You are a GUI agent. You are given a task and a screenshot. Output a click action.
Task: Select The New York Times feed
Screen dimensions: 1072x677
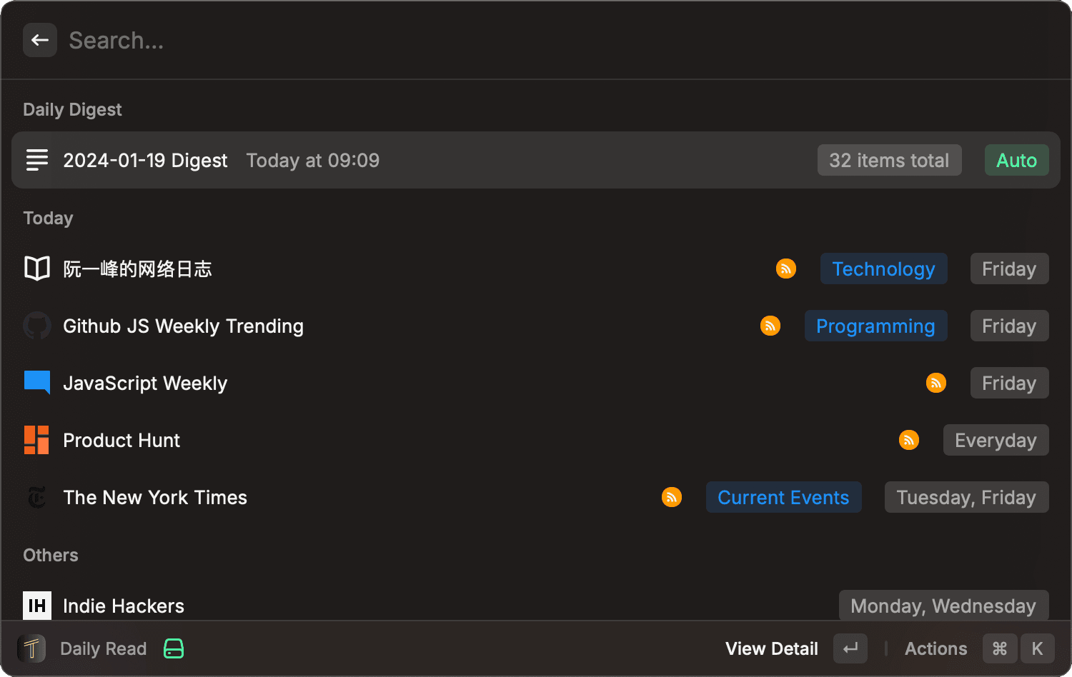click(155, 497)
